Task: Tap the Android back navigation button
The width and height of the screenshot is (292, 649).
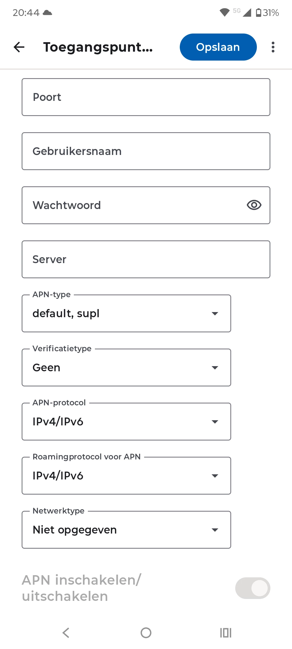Action: [66, 633]
